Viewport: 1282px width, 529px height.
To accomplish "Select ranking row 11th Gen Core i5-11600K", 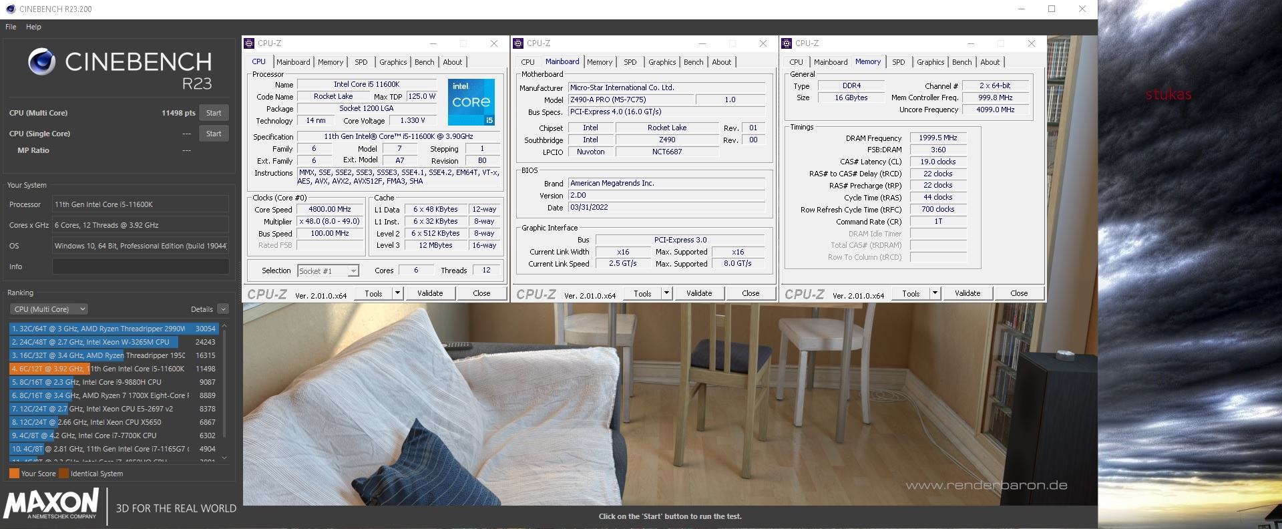I will (114, 369).
